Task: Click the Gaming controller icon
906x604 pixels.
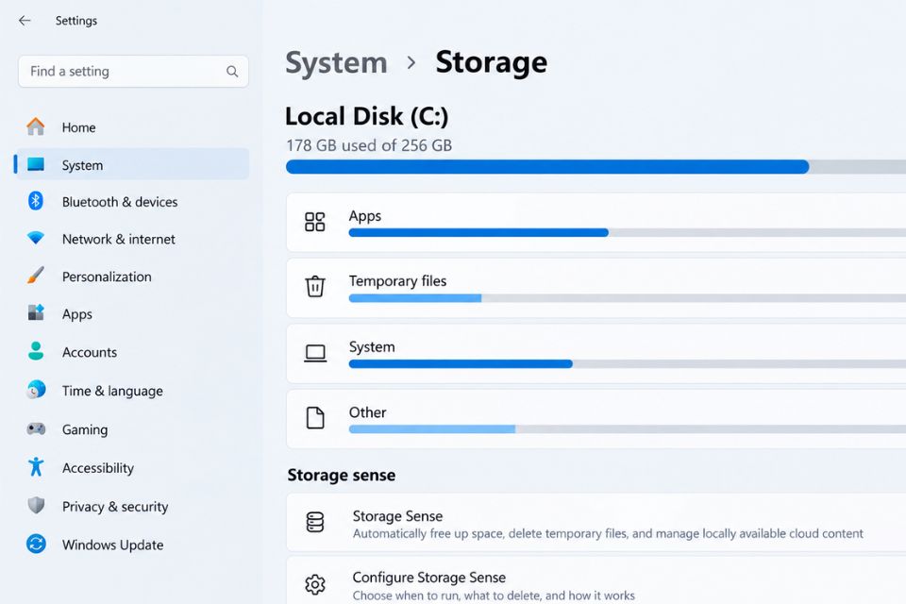Action: (x=36, y=428)
